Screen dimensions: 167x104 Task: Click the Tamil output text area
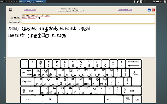point(81,41)
